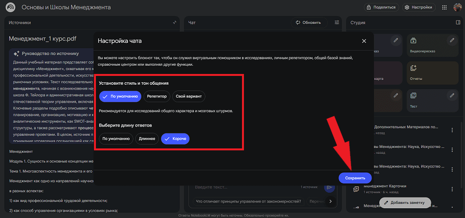
Task: Click the Studio notes list scrollbar
Action: [x=461, y=154]
